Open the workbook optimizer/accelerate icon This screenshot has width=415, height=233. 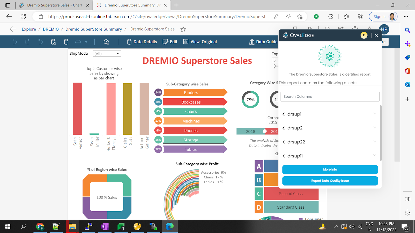pyautogui.click(x=106, y=42)
